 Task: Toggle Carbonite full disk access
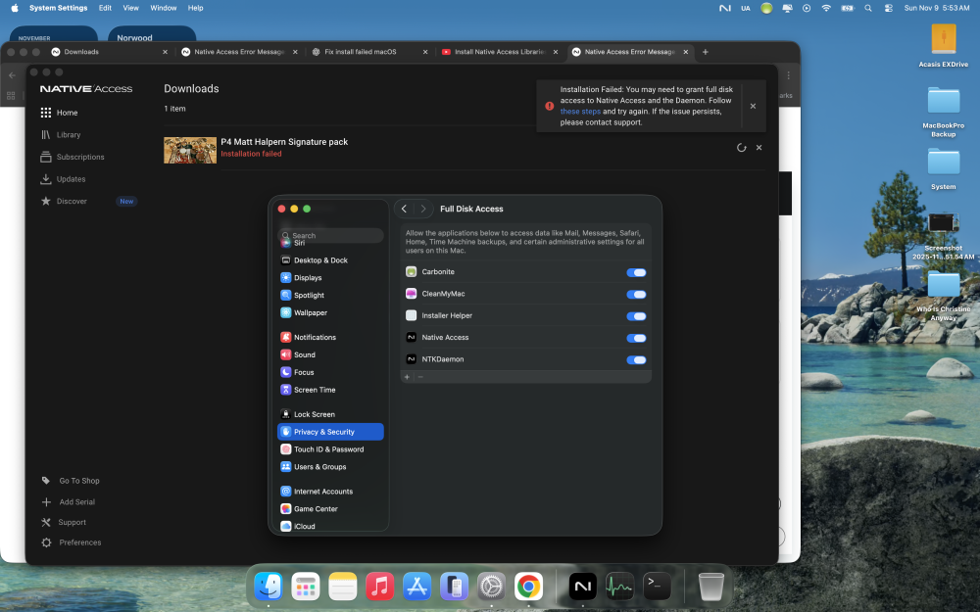coord(636,272)
